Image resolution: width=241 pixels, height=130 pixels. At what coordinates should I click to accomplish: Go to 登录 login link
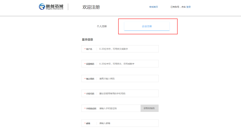[189, 7]
